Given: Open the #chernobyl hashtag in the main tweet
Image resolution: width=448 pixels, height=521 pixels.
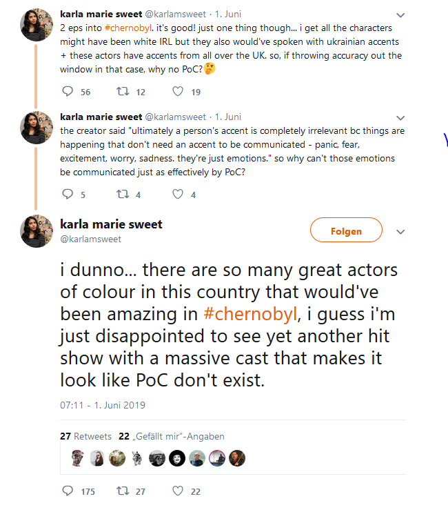Looking at the screenshot, I should 252,313.
